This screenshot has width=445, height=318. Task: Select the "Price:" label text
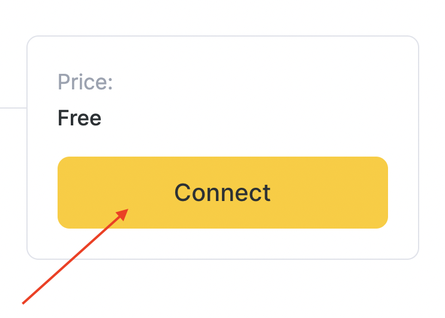(x=85, y=82)
